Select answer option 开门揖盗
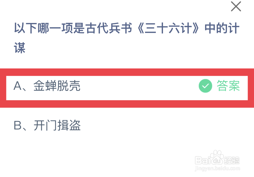This screenshot has width=254, height=177. point(57,126)
